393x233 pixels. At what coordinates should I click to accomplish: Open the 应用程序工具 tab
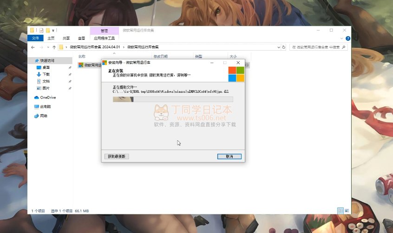tap(104, 38)
